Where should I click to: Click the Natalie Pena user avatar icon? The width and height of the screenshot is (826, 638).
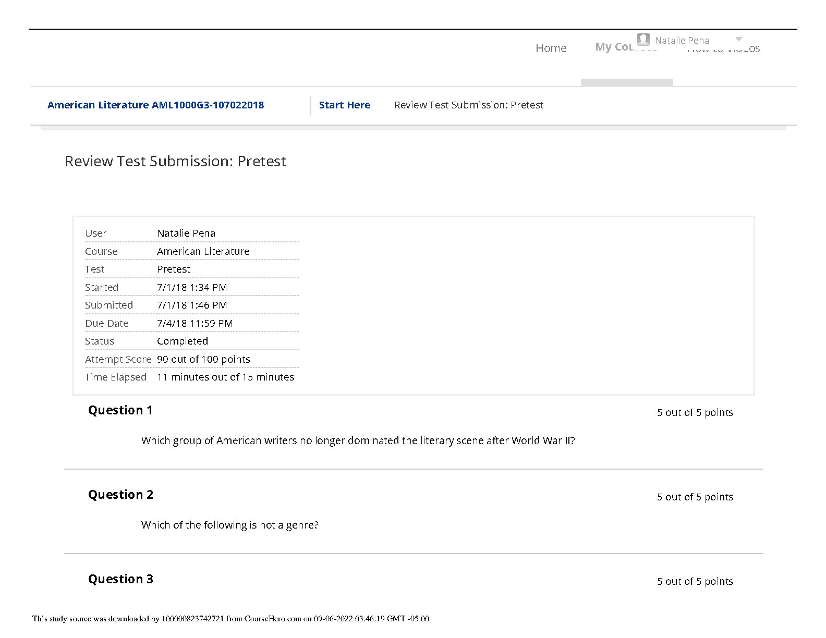(x=643, y=40)
